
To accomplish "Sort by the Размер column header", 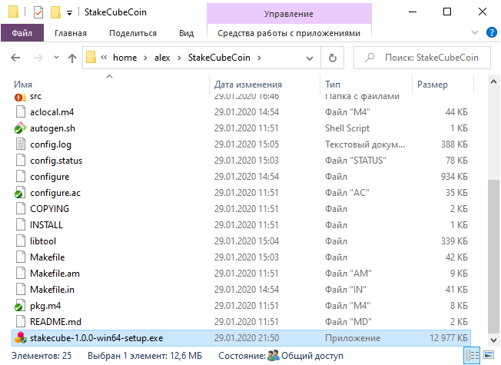I will click(433, 85).
